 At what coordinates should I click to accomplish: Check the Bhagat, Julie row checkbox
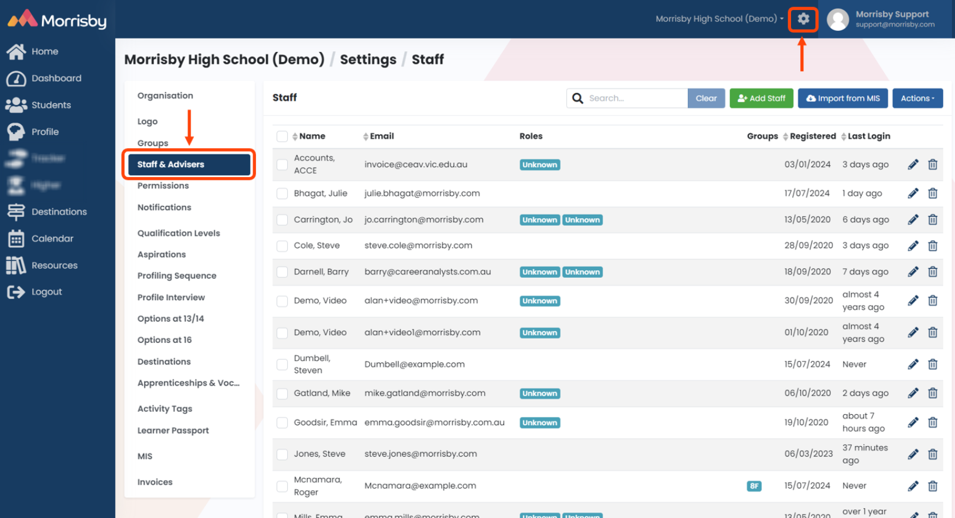tap(282, 194)
